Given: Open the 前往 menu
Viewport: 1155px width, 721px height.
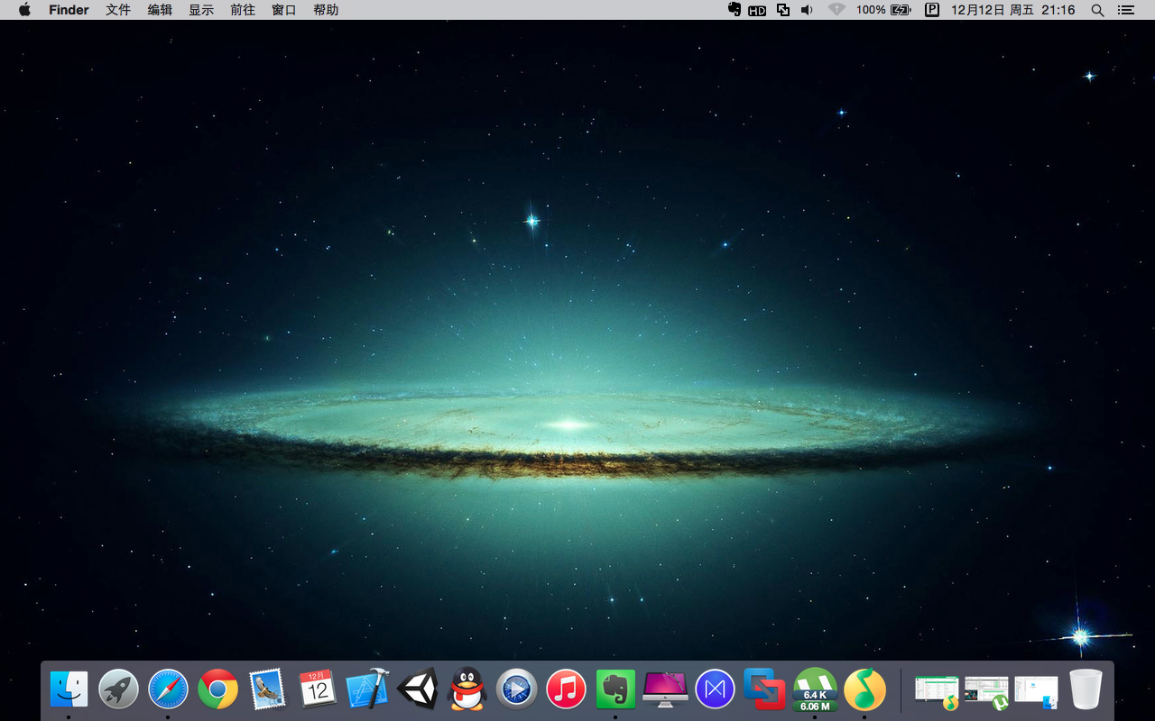Looking at the screenshot, I should pos(243,10).
